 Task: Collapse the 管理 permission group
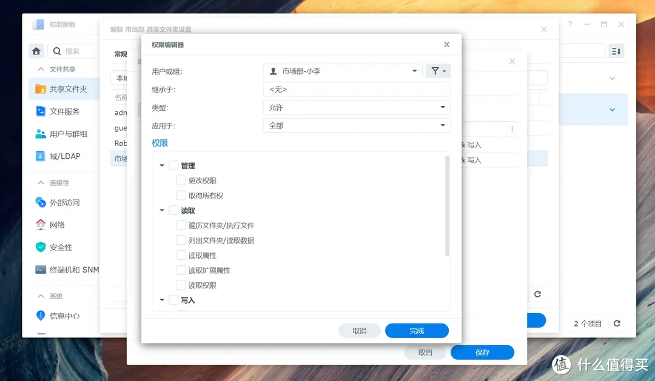(161, 165)
